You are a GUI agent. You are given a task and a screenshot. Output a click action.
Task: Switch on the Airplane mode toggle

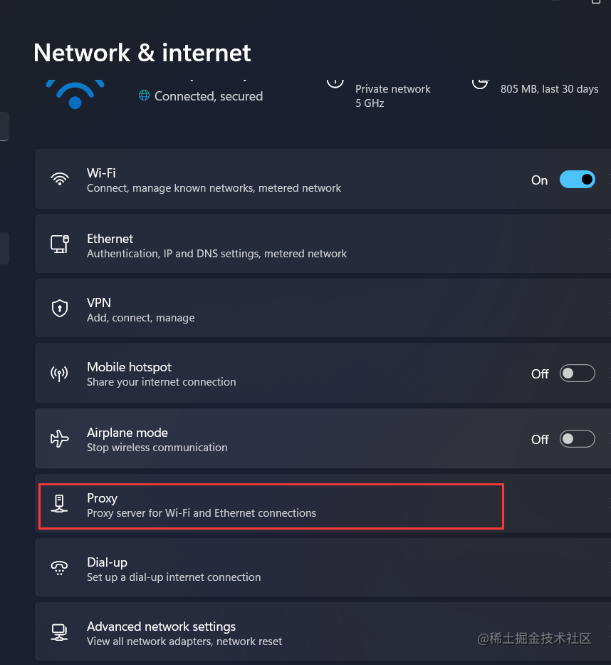point(577,438)
